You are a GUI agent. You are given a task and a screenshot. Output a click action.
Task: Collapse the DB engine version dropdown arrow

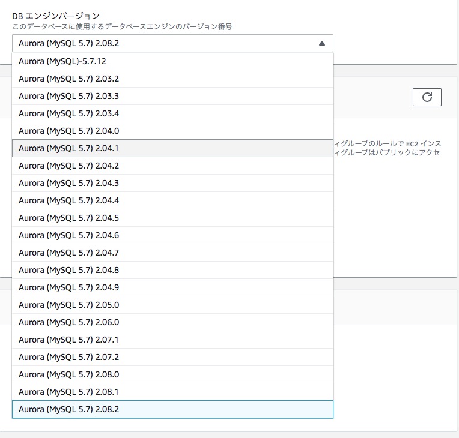tap(321, 43)
